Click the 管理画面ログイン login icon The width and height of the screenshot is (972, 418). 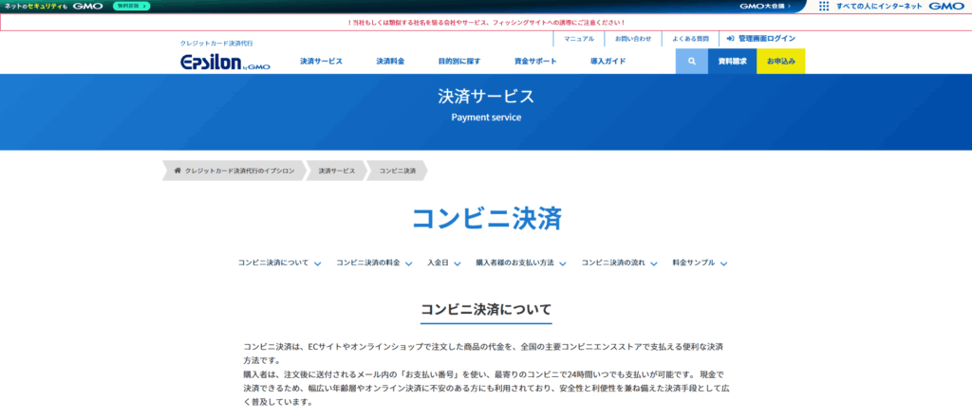point(729,39)
